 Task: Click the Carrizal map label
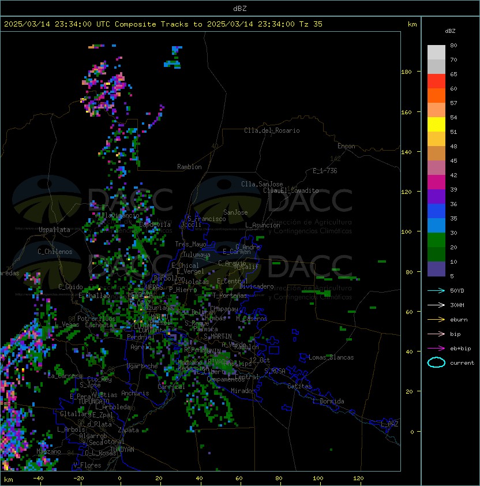171,387
